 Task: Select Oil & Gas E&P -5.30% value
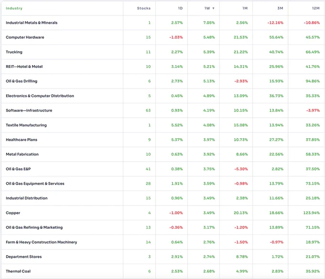(241, 169)
